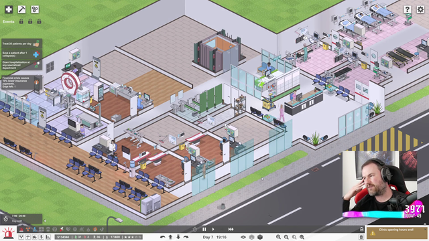This screenshot has height=241, width=429.
Task: Pause the game simulation
Action: [204, 229]
